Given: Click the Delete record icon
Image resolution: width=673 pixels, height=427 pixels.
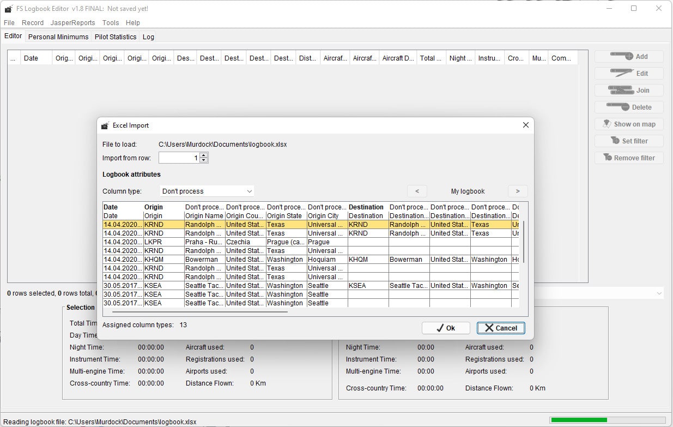Looking at the screenshot, I should [x=618, y=107].
